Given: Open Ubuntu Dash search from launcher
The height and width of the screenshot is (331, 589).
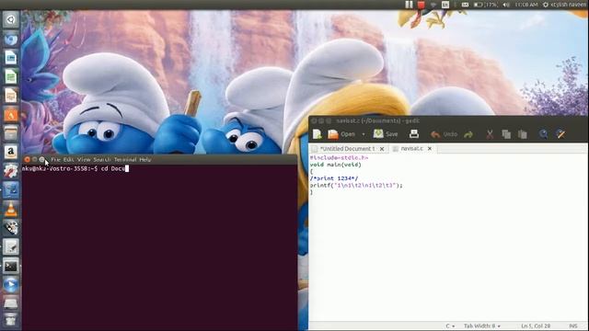Looking at the screenshot, I should pyautogui.click(x=10, y=19).
